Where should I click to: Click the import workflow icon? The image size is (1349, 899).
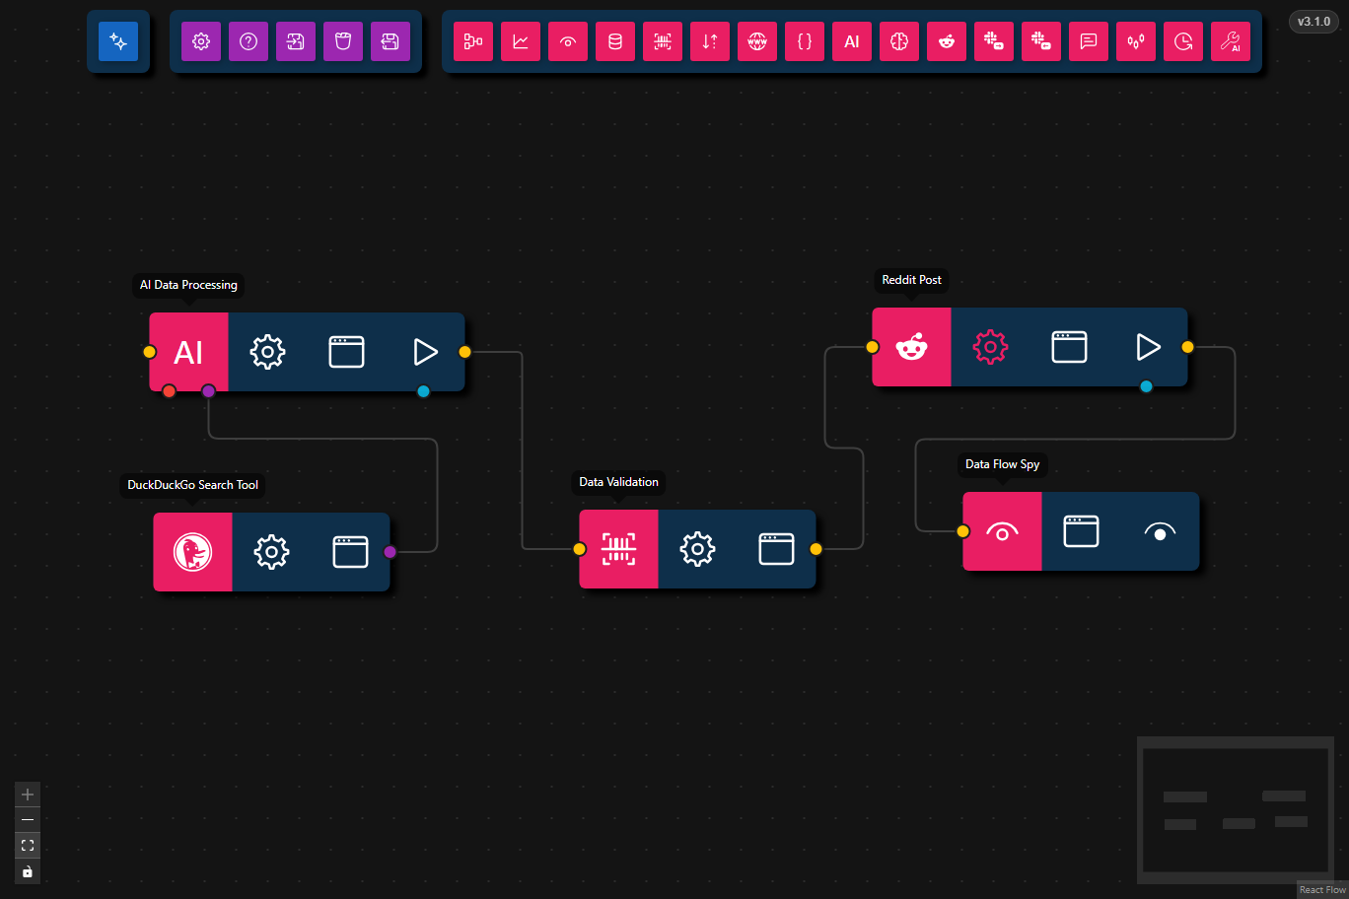(x=296, y=41)
